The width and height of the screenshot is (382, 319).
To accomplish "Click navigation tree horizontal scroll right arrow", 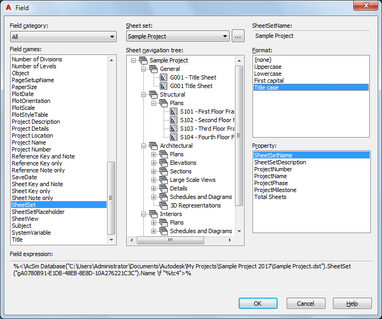I will click(x=230, y=240).
